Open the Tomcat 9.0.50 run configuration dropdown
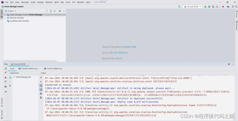238x121 pixels. click(193, 7)
